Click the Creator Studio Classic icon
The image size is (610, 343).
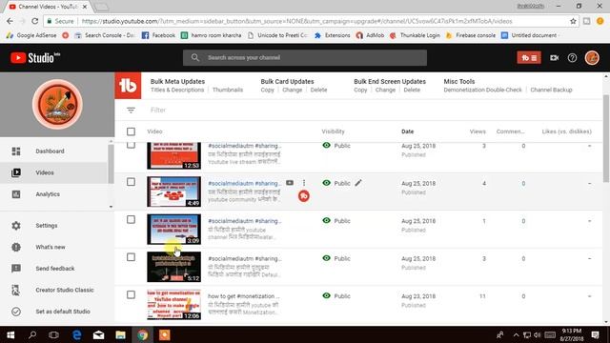coord(16,290)
